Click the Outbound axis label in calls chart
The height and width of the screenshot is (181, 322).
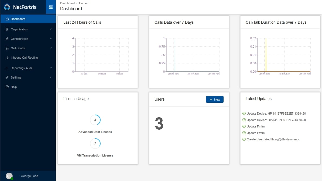[x=102, y=74]
